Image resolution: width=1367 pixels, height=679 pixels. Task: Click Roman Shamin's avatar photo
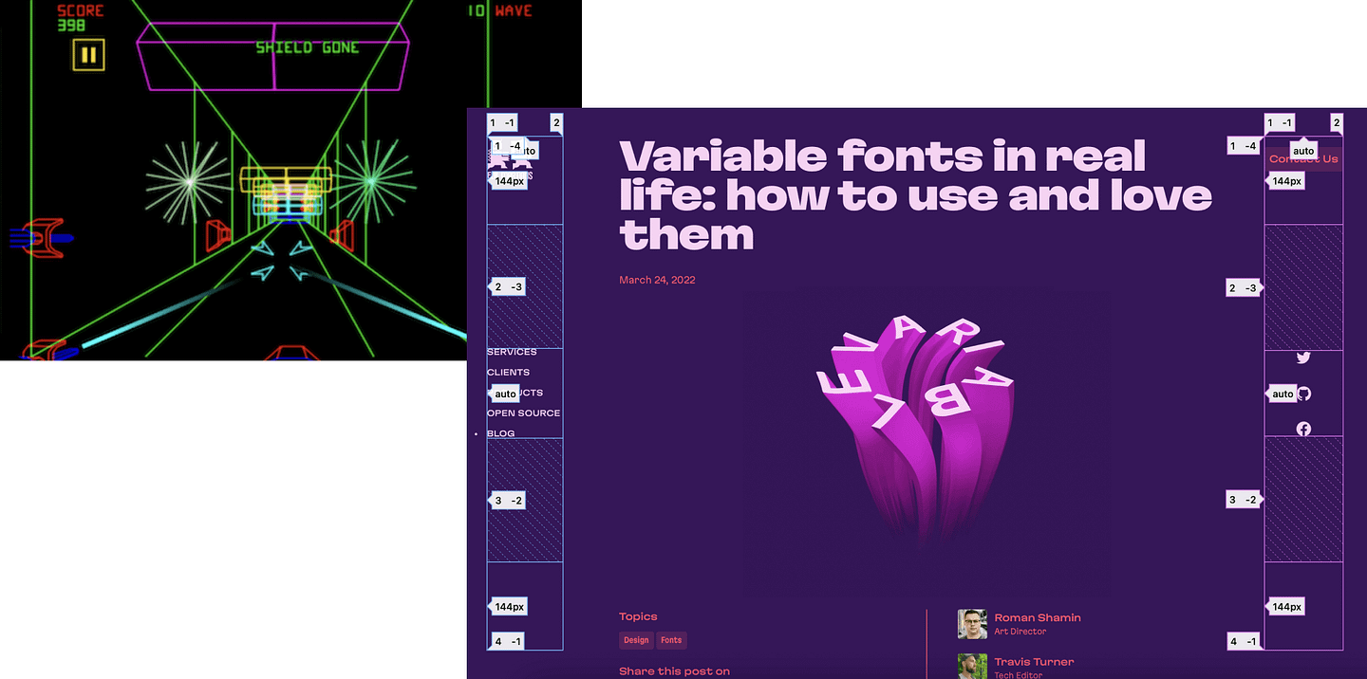point(972,624)
